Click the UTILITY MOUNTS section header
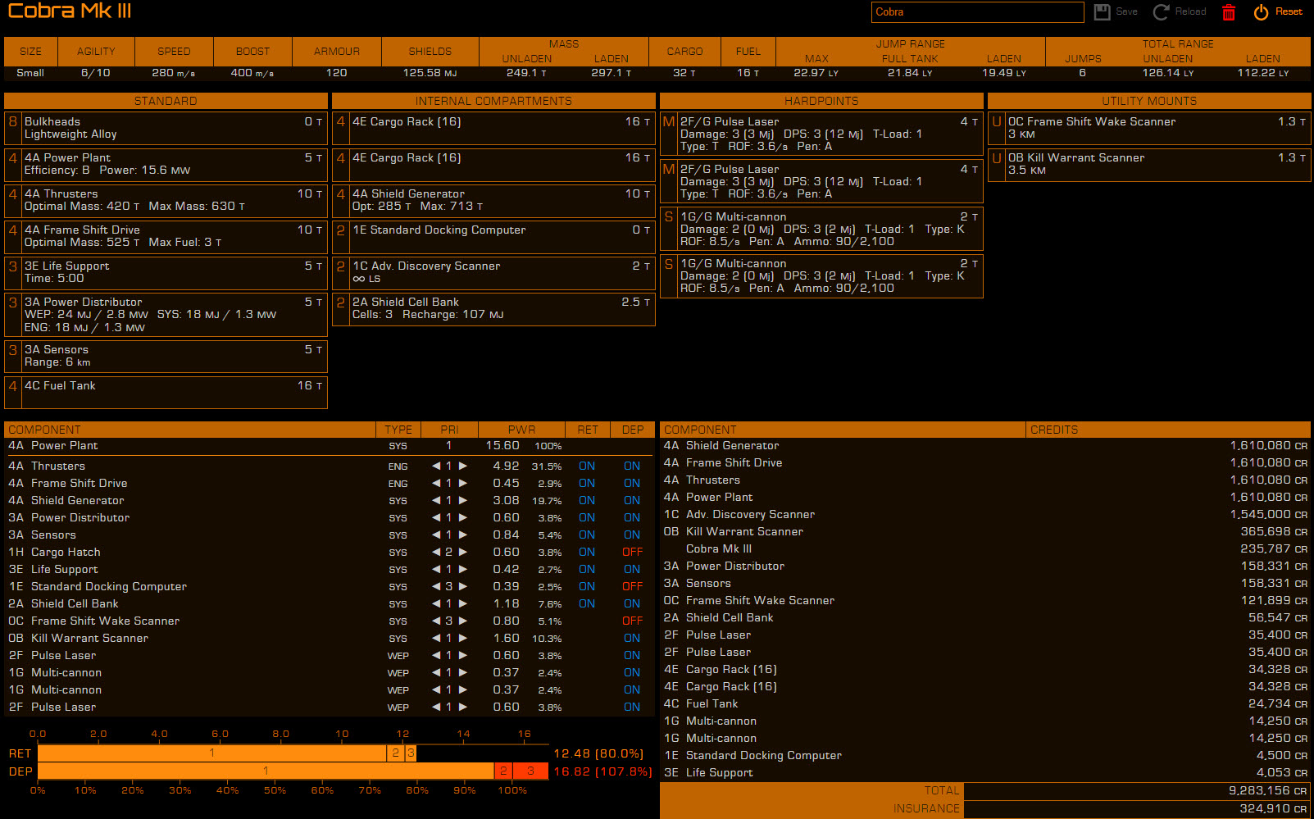Viewport: 1314px width, 819px height. pos(1149,101)
